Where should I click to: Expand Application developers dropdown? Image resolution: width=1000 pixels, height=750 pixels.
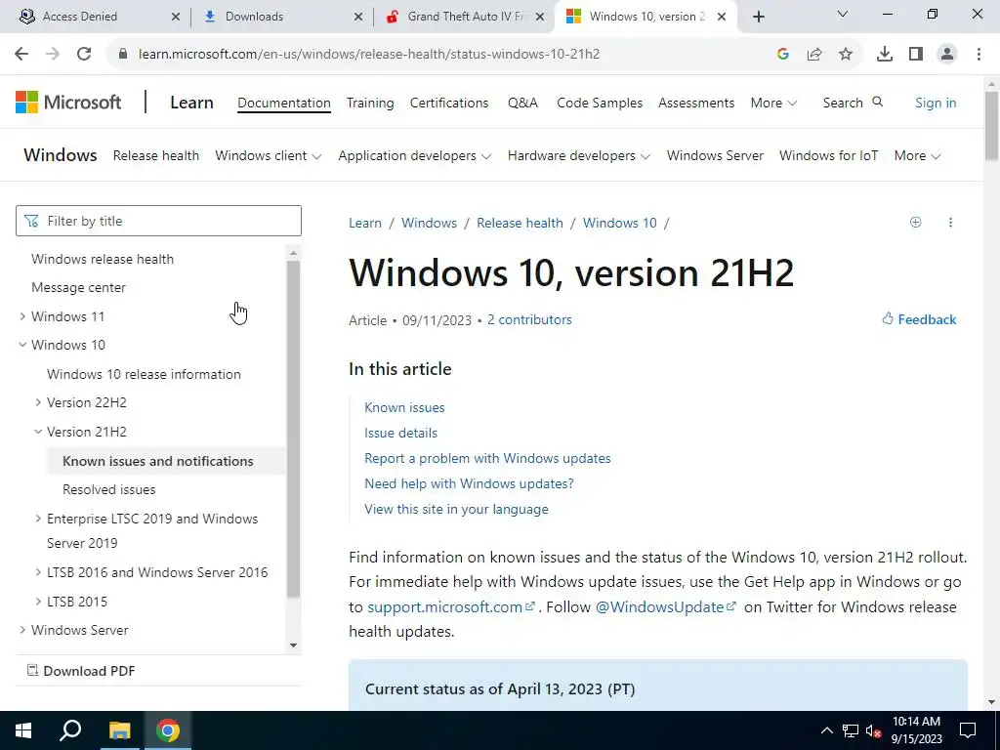414,155
